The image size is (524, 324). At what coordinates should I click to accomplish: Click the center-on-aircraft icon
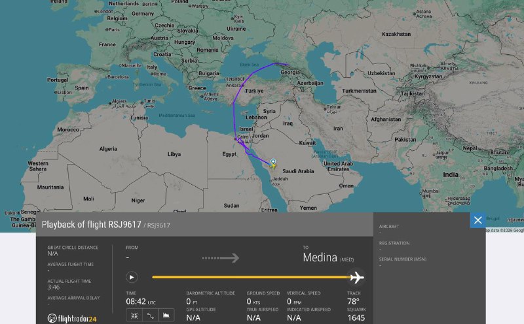coord(134,316)
